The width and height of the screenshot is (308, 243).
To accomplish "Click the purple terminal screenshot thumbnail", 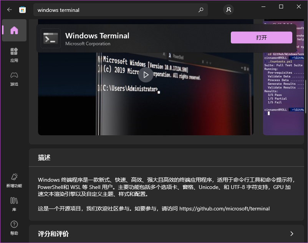I will point(283,77).
